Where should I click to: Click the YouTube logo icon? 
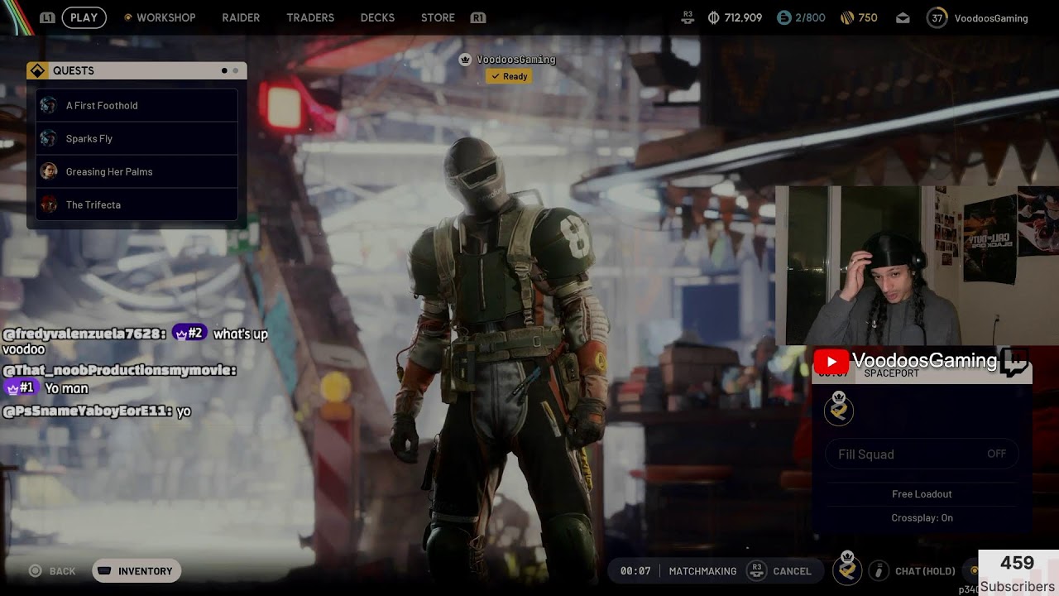click(831, 362)
